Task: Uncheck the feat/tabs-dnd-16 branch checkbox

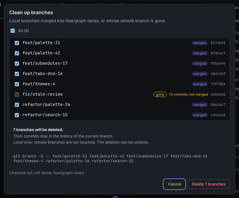Action: point(17,74)
